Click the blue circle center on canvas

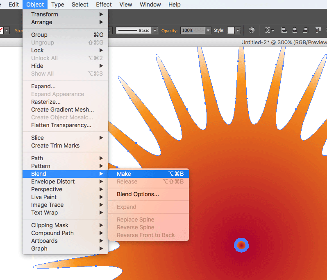pos(241,245)
